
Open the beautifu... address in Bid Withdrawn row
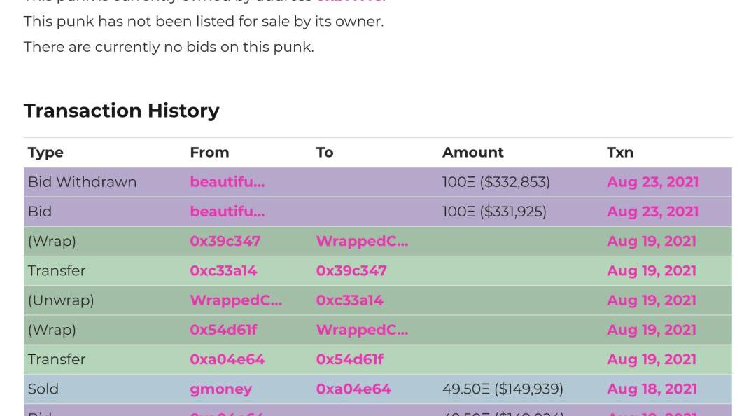click(227, 182)
